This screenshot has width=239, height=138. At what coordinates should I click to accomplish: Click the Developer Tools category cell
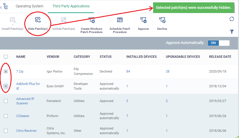(81, 86)
